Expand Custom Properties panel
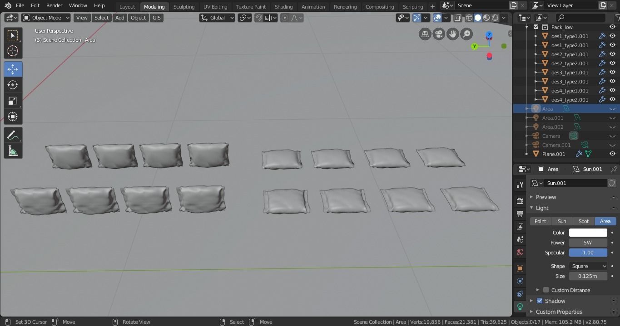 pos(559,312)
